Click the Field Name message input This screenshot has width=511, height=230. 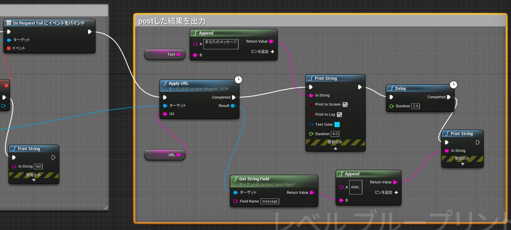(270, 202)
